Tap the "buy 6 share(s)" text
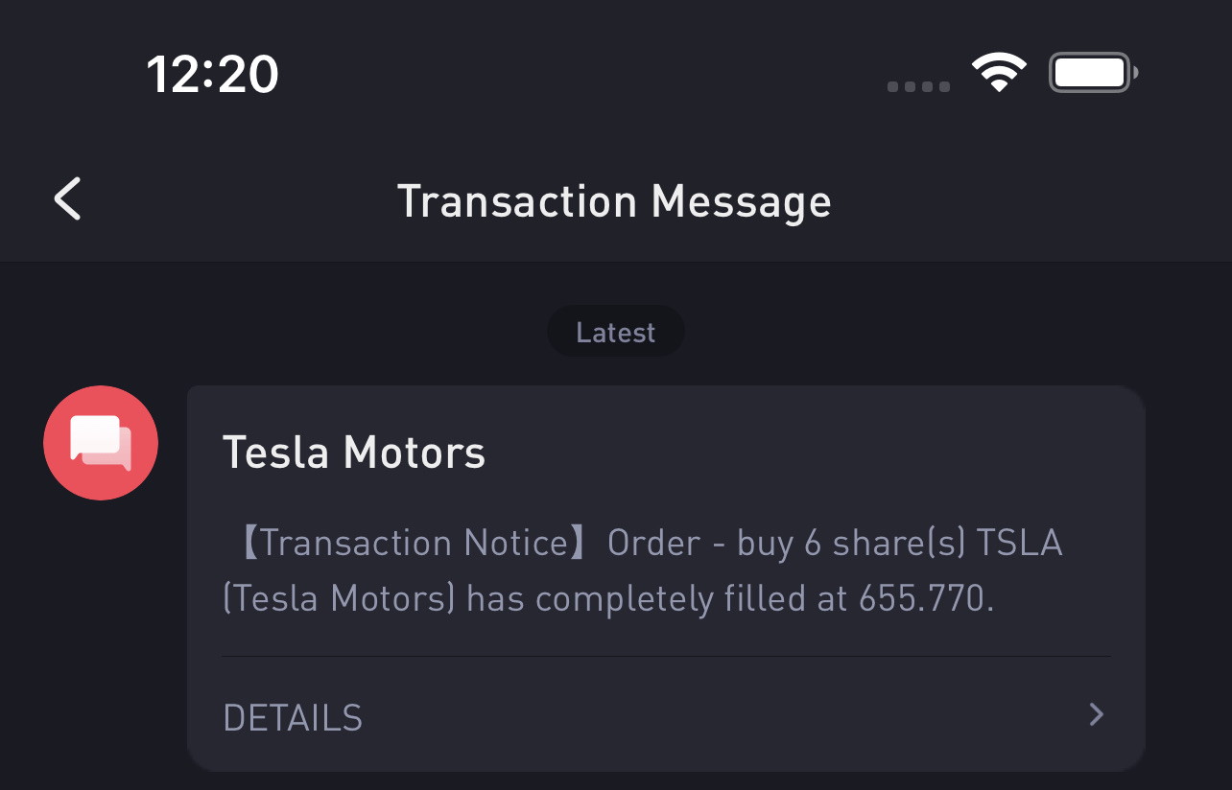 click(x=851, y=544)
